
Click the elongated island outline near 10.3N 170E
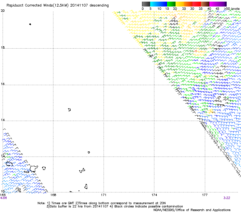(x=86, y=187)
